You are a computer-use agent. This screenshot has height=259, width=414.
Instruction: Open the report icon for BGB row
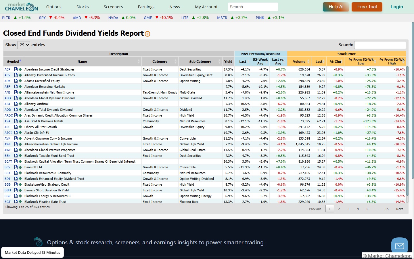pos(16,184)
